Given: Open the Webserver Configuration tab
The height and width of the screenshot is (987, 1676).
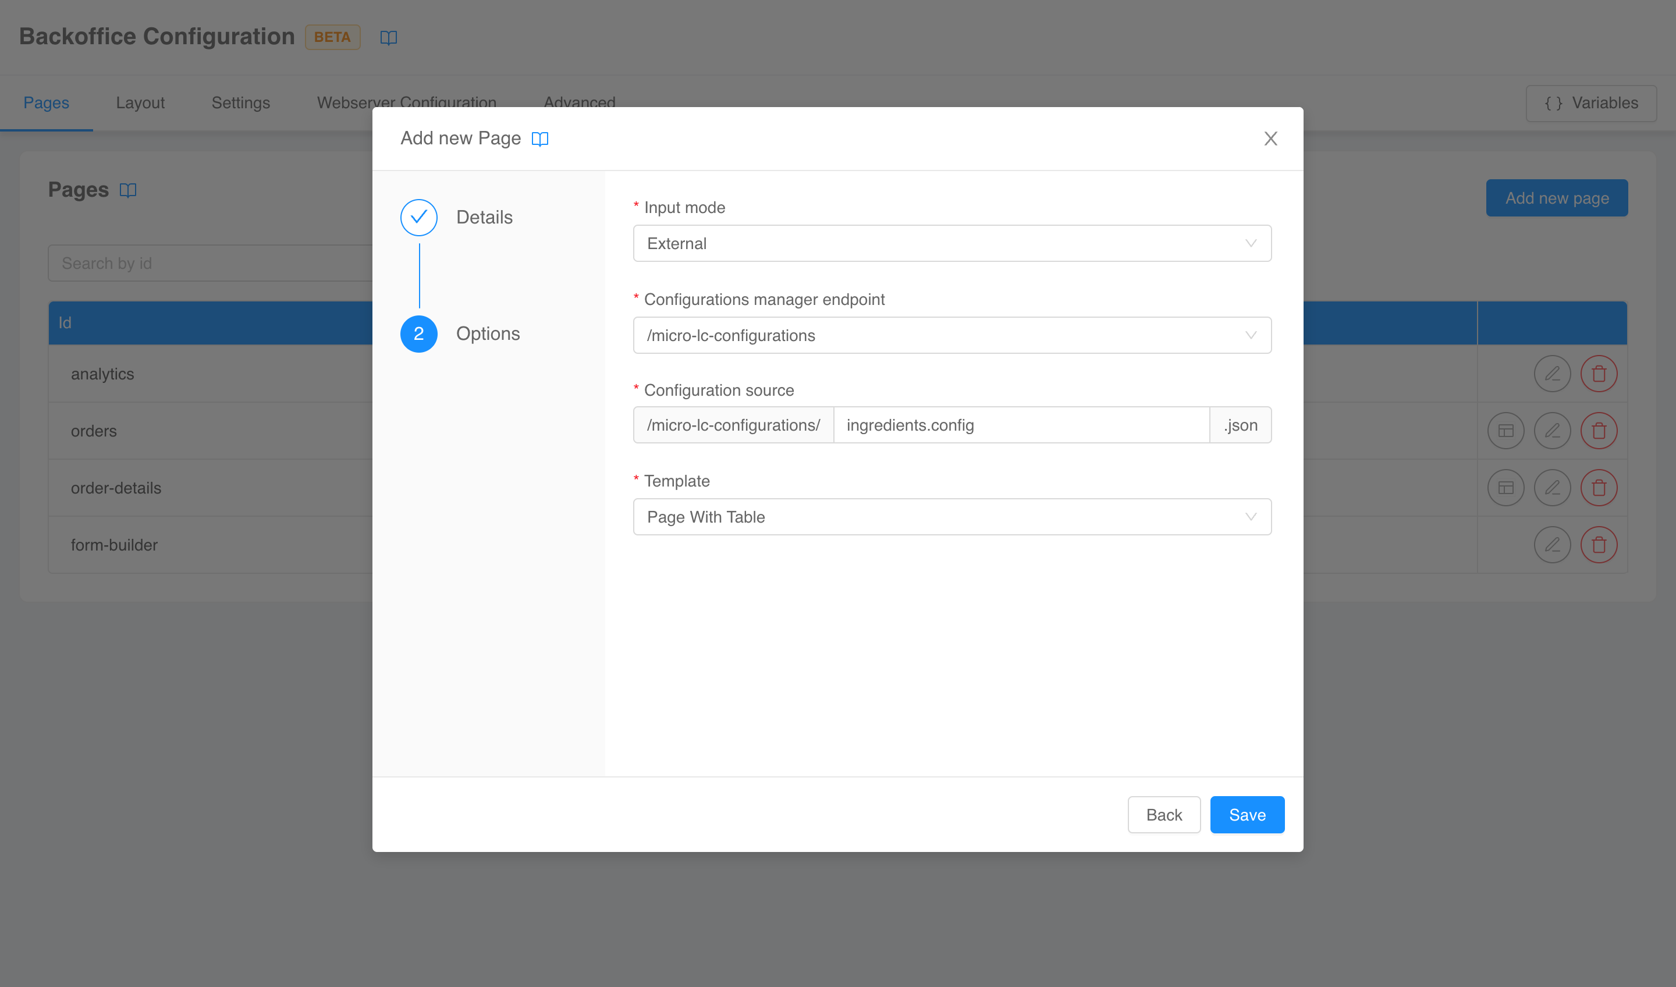Looking at the screenshot, I should coord(406,102).
